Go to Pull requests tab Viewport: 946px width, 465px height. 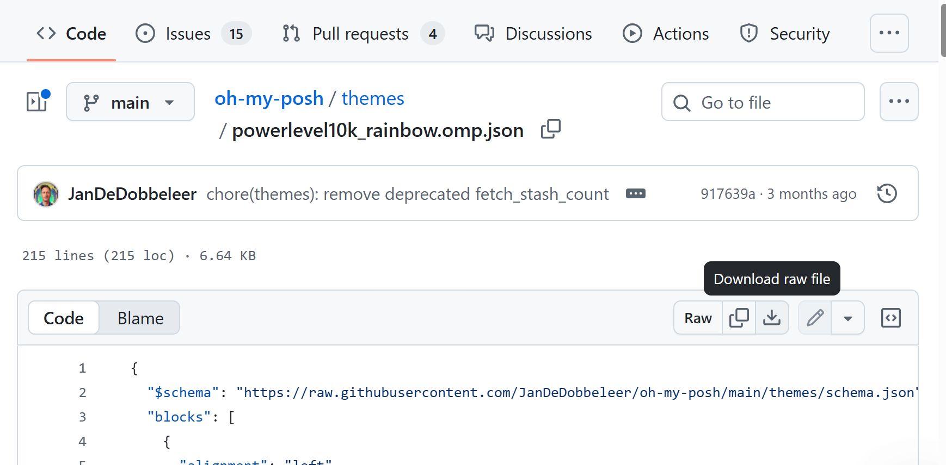click(363, 34)
